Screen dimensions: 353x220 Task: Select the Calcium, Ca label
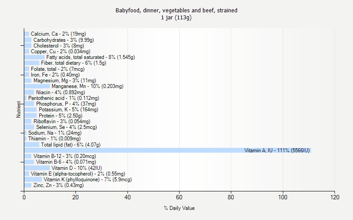click(x=58, y=34)
